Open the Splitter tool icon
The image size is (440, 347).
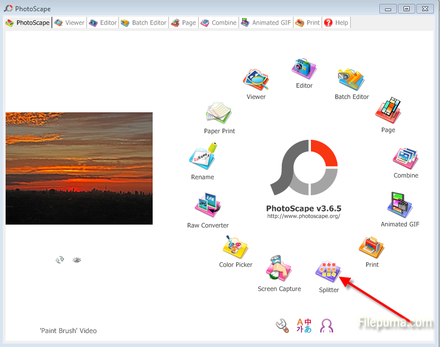click(x=328, y=273)
